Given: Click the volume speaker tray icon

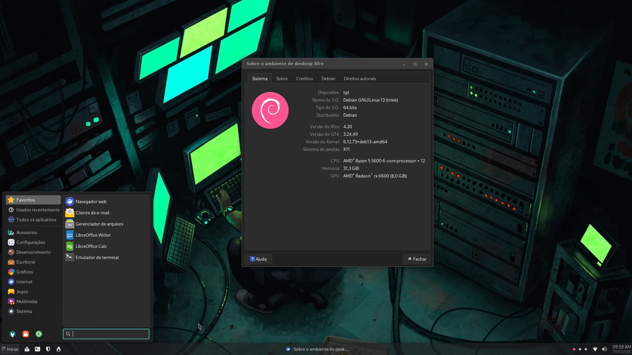Looking at the screenshot, I should [604, 349].
